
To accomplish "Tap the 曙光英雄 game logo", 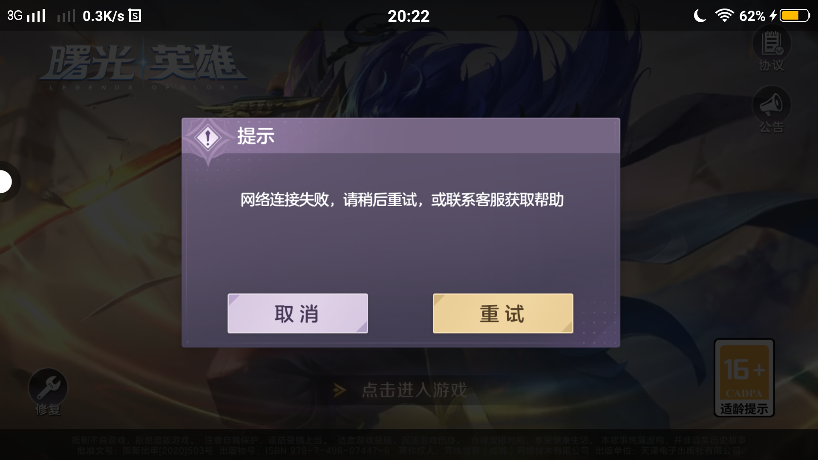I will [144, 66].
